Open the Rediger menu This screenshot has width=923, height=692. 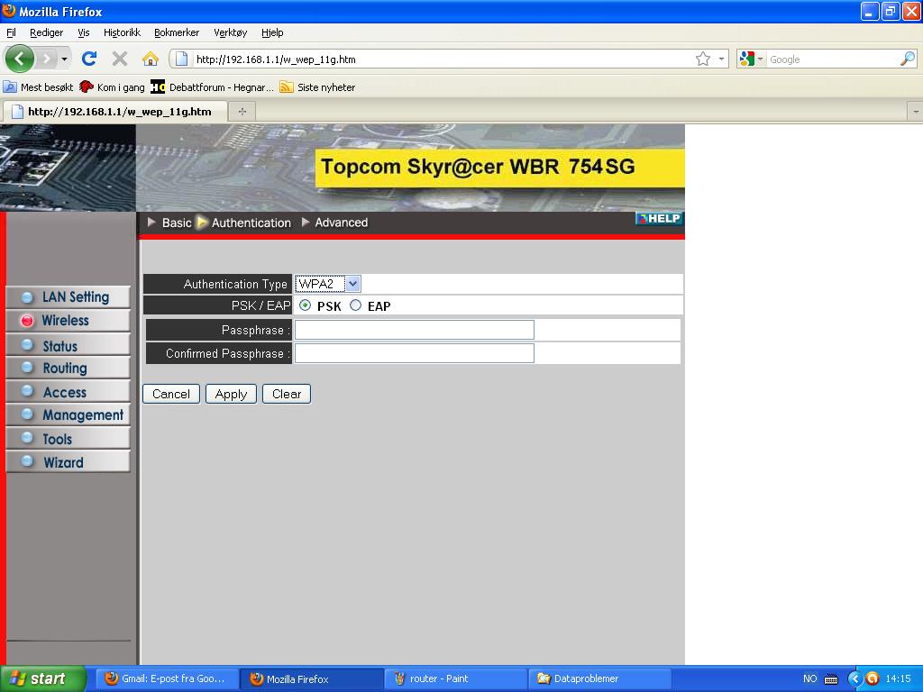click(47, 32)
